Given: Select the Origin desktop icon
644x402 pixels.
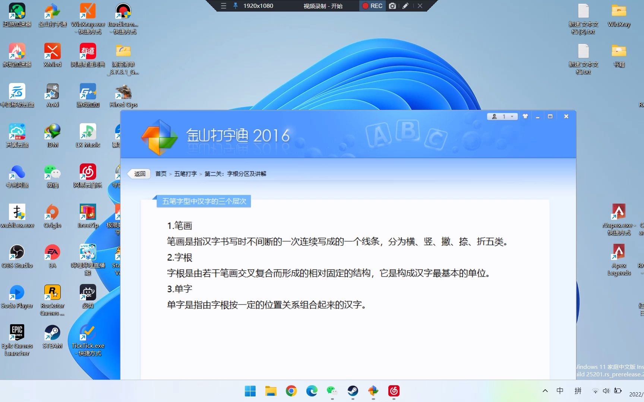Looking at the screenshot, I should 53,216.
